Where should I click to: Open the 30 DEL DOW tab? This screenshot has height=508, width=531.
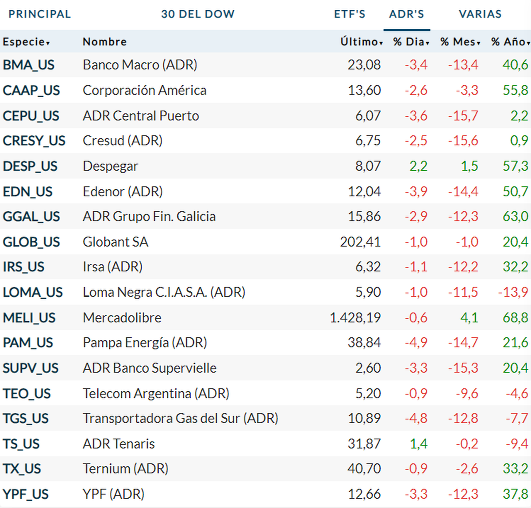click(198, 14)
